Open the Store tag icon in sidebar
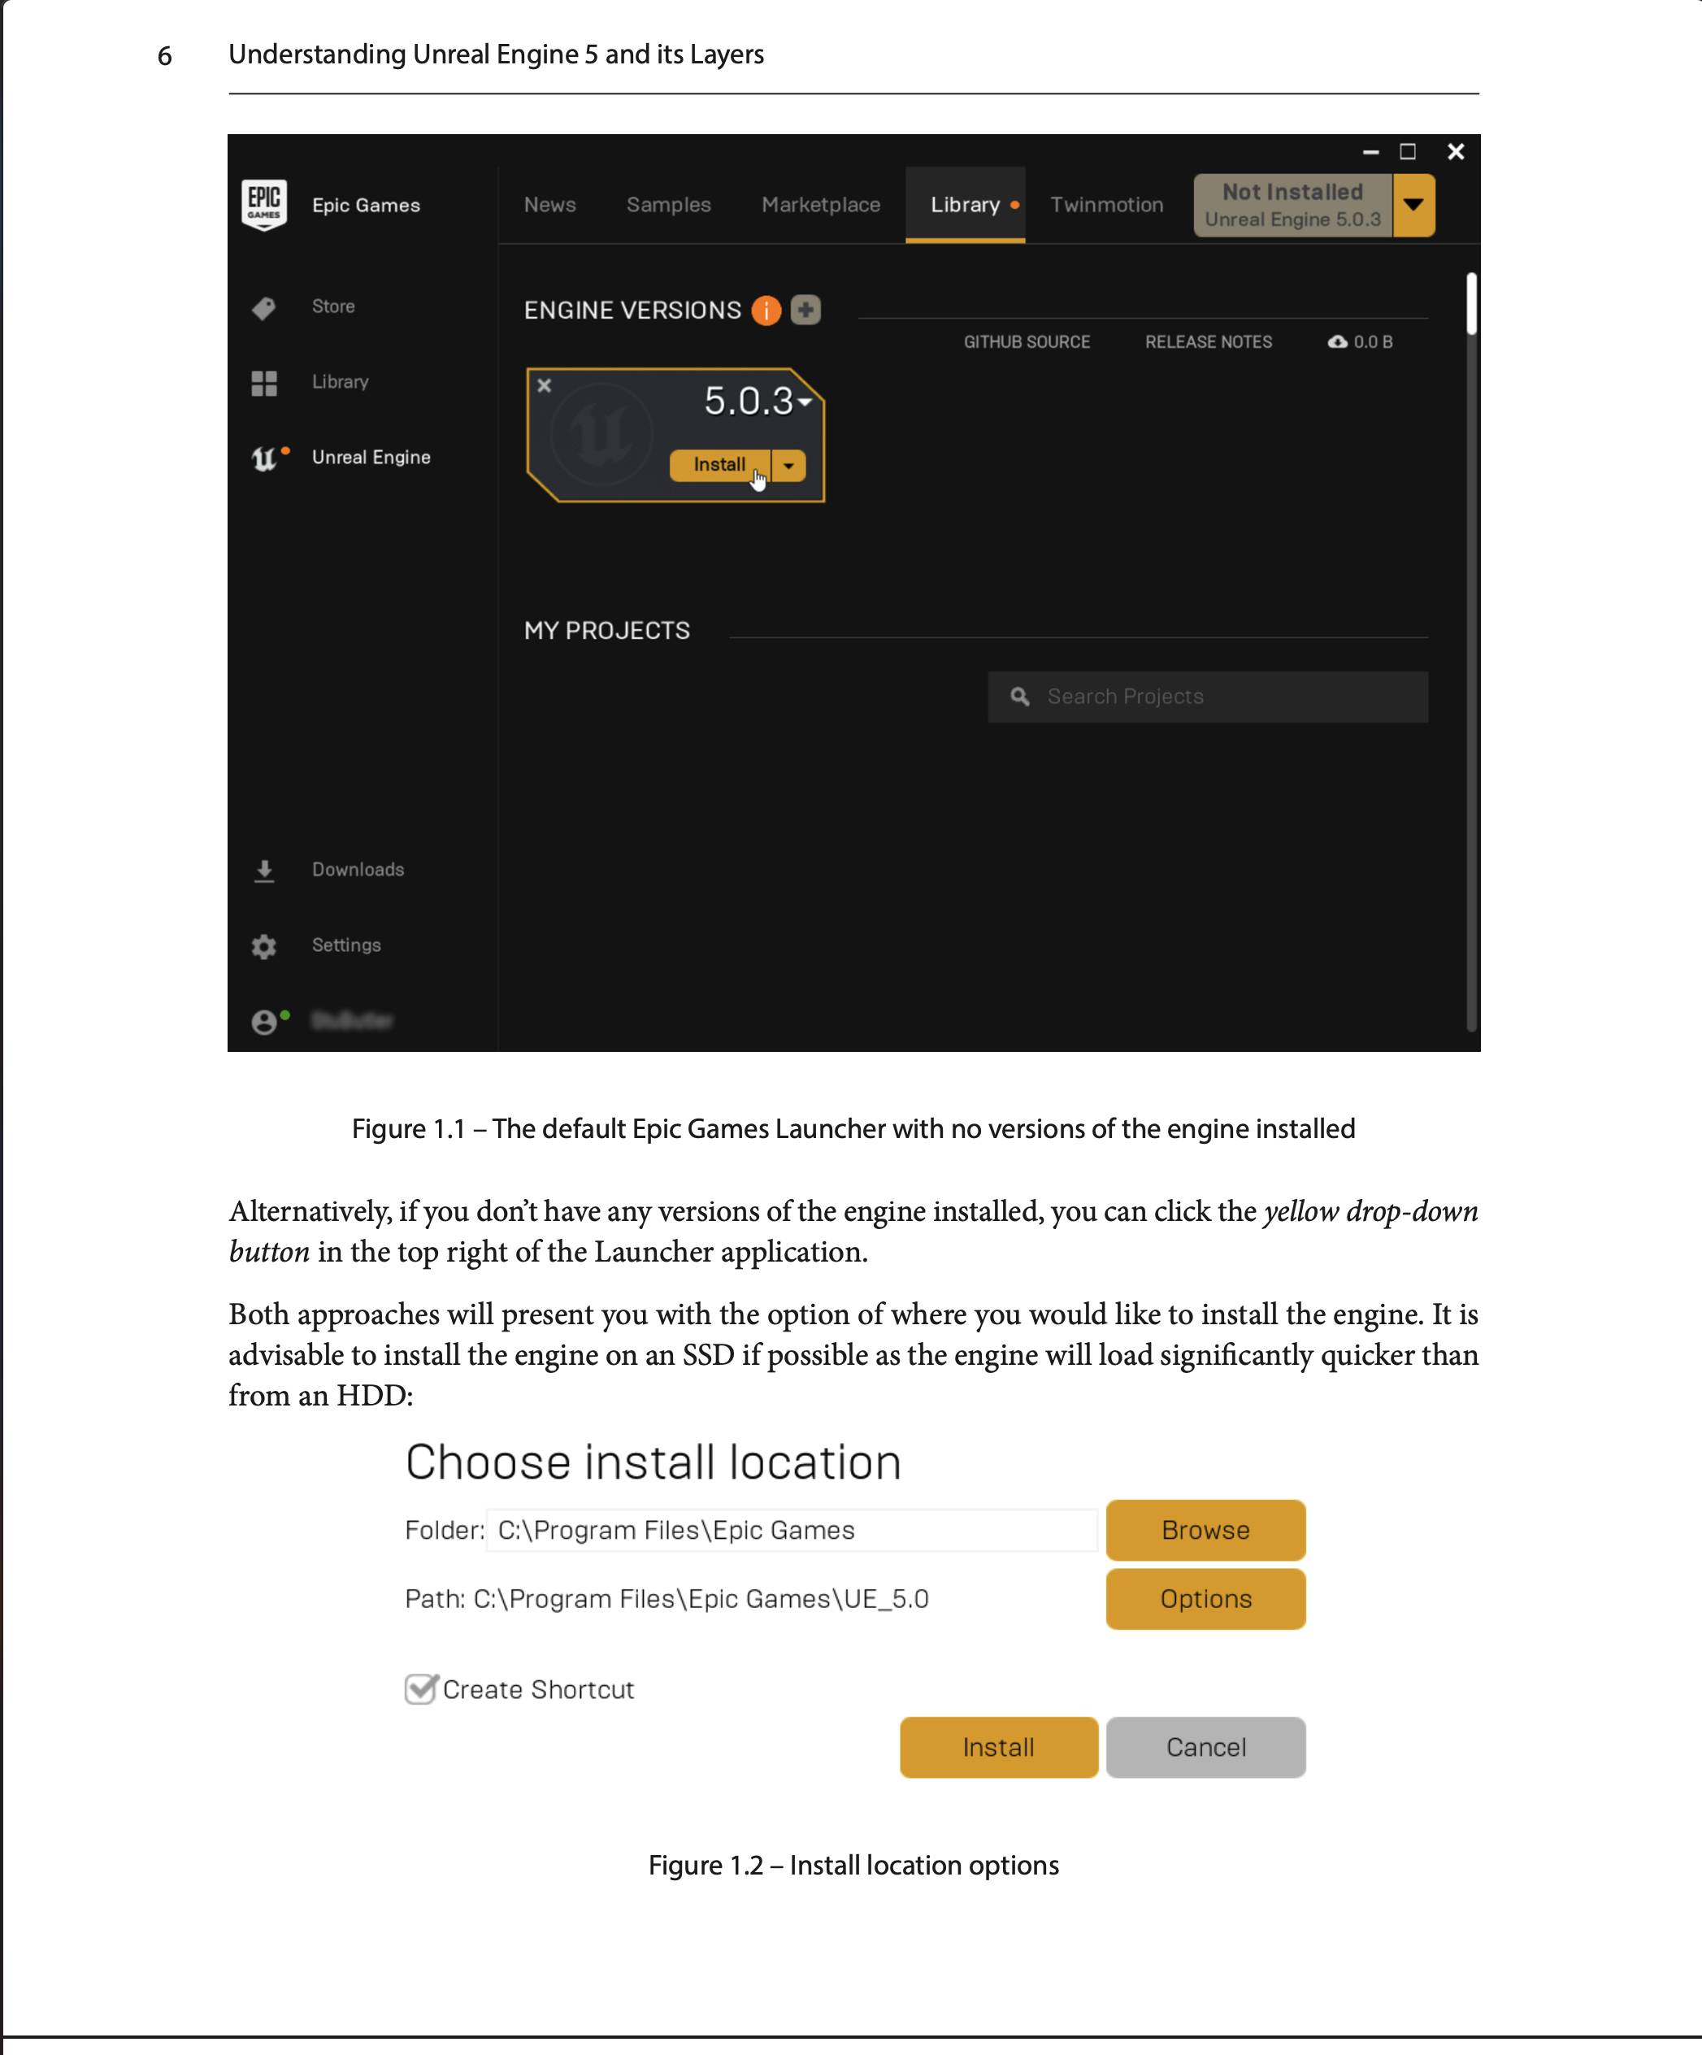This screenshot has width=1702, height=2055. click(264, 308)
